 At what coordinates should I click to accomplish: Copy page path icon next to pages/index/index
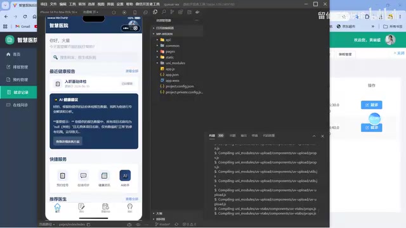tap(89, 224)
